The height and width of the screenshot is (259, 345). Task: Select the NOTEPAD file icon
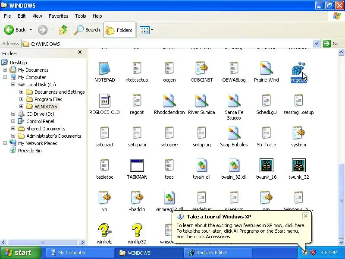(104, 68)
